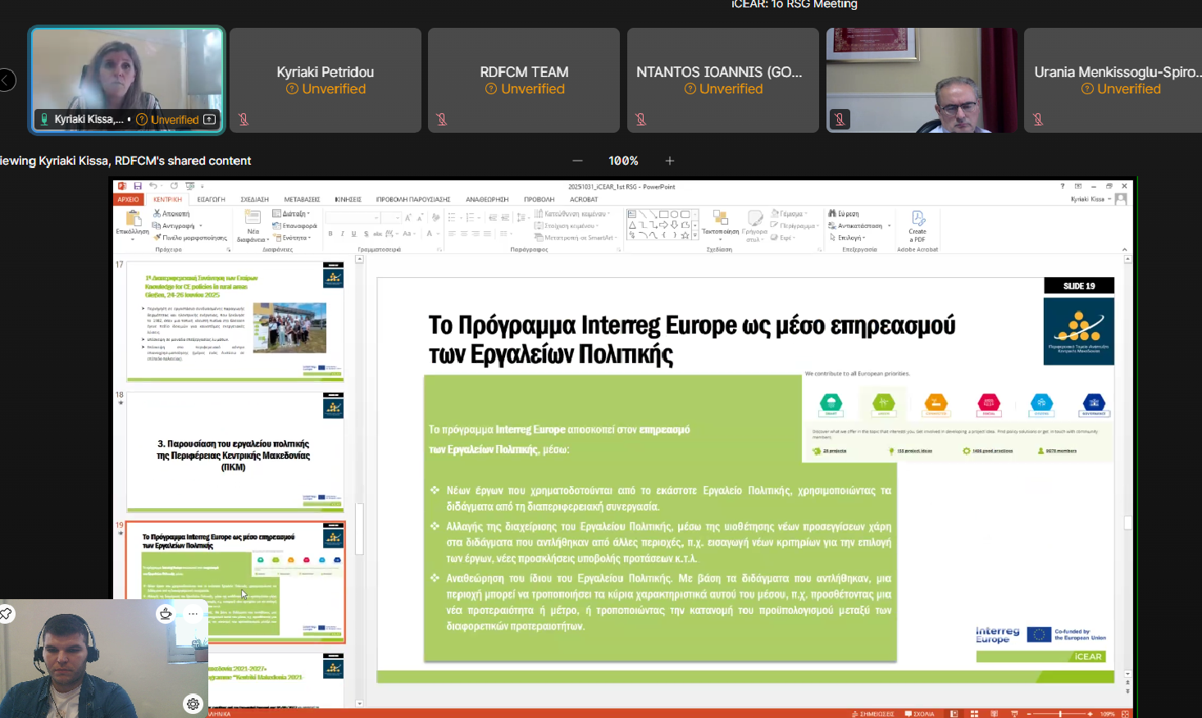Zoom in on shared content with plus
The height and width of the screenshot is (718, 1202).
(670, 161)
